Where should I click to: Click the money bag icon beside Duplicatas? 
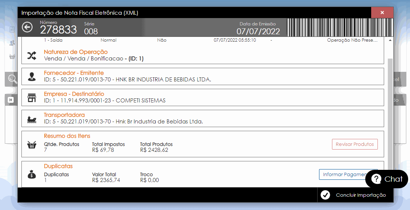(x=32, y=174)
